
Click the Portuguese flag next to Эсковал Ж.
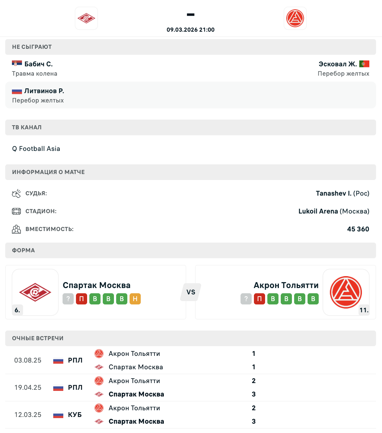(x=364, y=64)
